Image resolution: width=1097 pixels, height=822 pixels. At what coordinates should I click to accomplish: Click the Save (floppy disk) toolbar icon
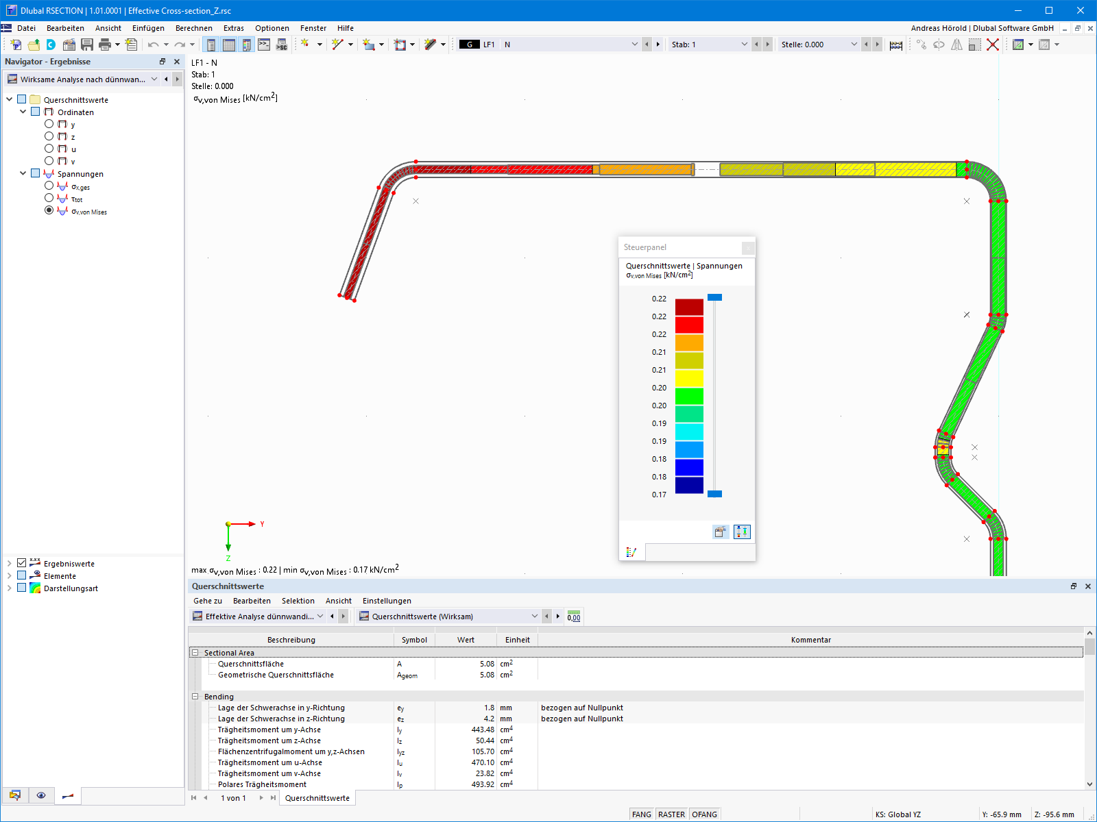[87, 45]
